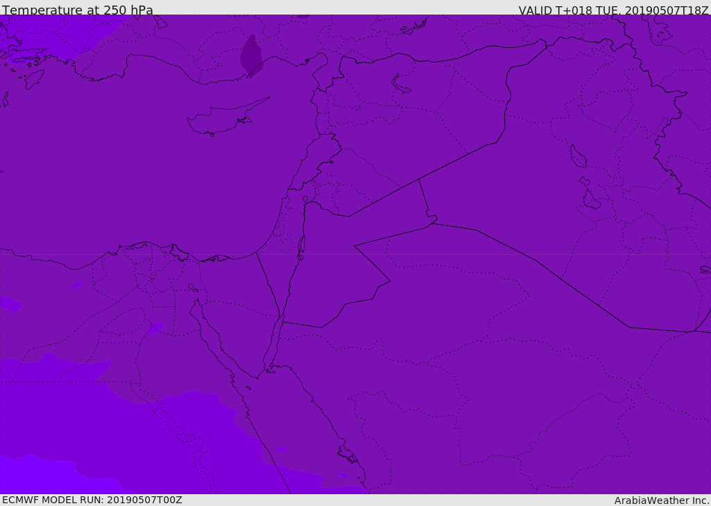Click the dark purple patch over Turkey
The height and width of the screenshot is (506, 711).
(251, 57)
